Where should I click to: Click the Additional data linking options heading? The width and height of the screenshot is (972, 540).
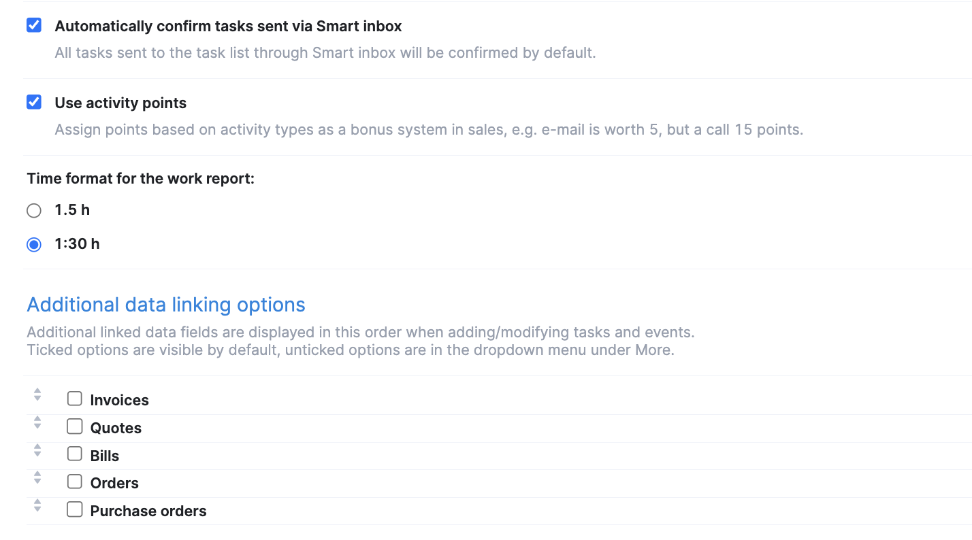[x=166, y=305]
